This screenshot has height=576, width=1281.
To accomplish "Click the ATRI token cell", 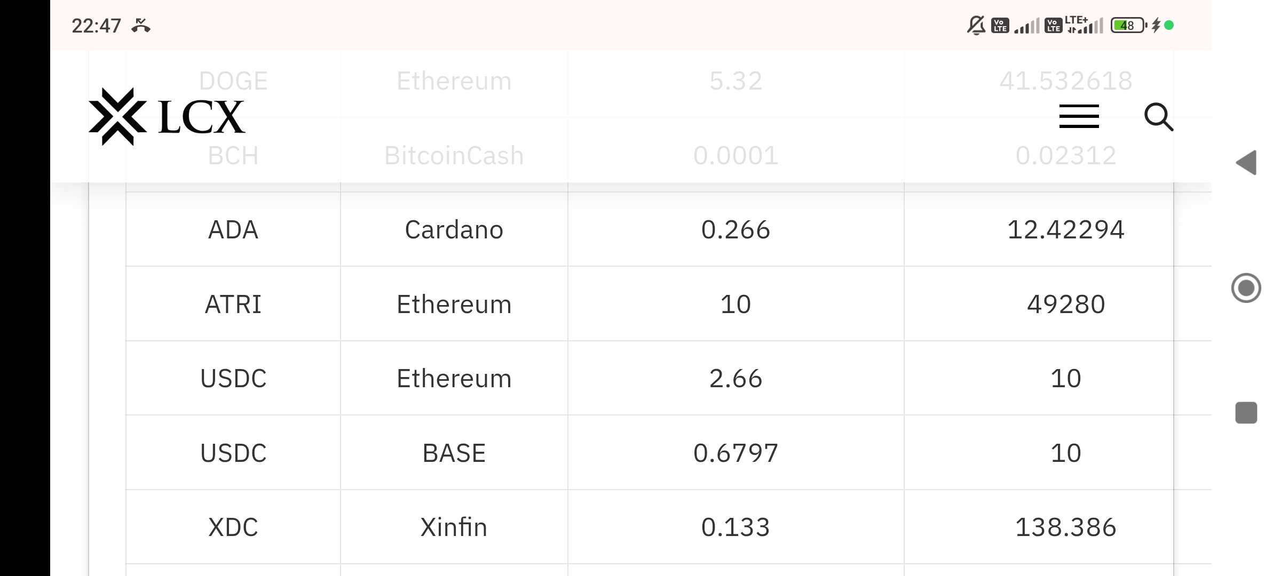I will click(233, 304).
